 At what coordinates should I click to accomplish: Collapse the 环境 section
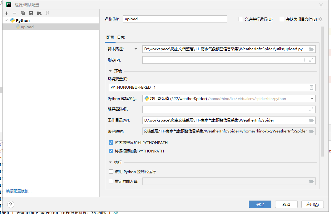[110, 71]
